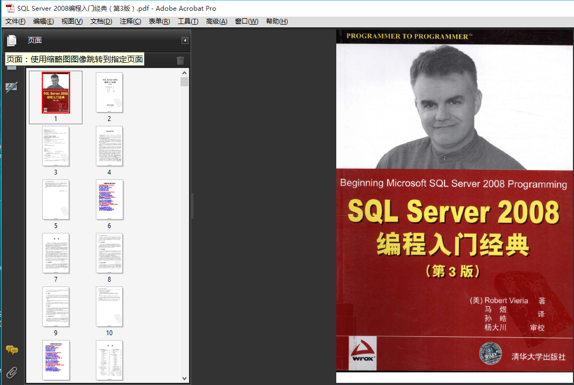Viewport: 574px width, 385px height.
Task: Click page number label 10
Action: point(109,333)
